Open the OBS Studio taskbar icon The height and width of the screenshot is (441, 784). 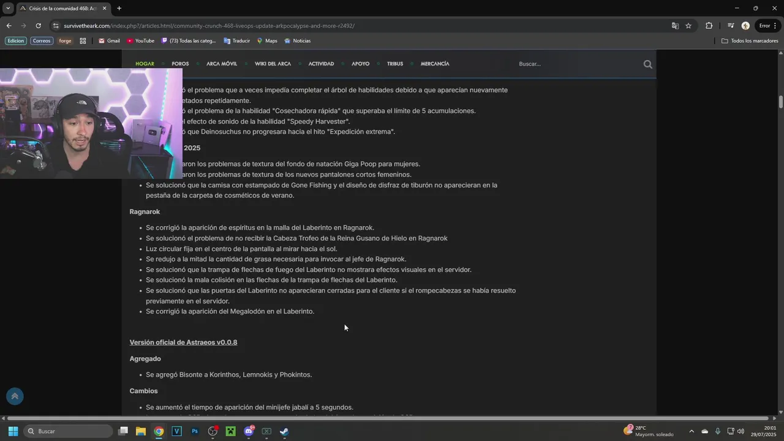click(213, 431)
